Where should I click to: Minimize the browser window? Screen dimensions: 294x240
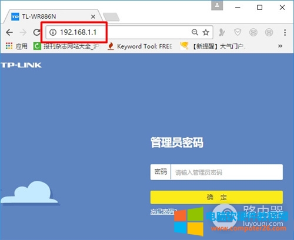click(238, 8)
